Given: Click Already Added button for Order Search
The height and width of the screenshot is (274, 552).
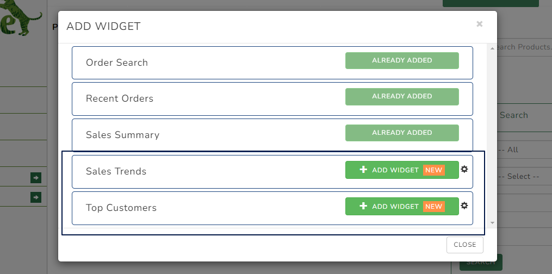Looking at the screenshot, I should point(402,60).
